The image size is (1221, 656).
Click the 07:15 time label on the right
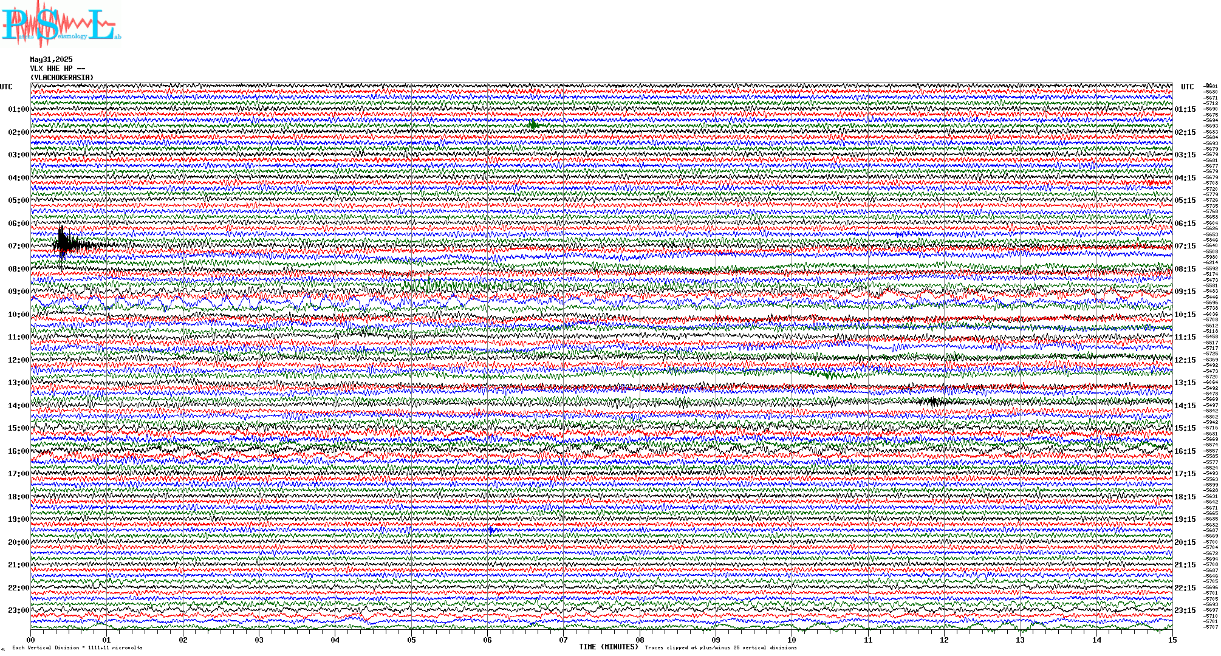click(1185, 246)
